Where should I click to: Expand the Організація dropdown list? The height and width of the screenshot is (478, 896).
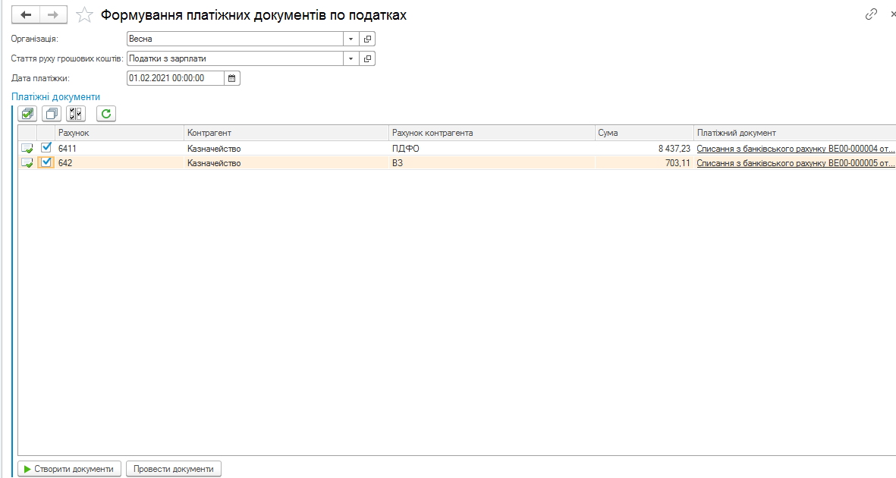(x=351, y=39)
